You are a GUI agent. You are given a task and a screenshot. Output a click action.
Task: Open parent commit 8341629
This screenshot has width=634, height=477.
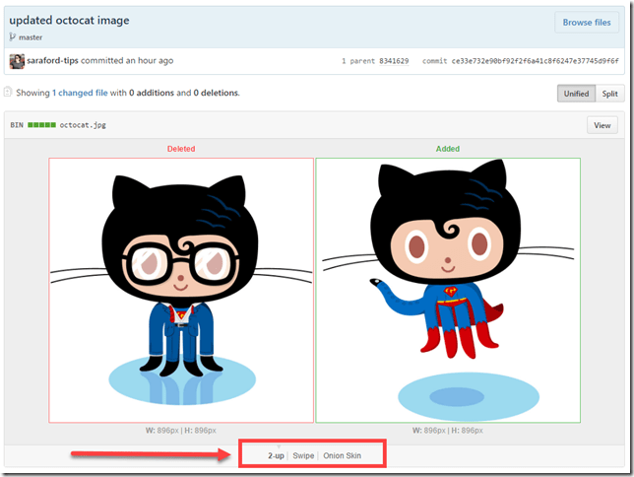pos(394,61)
